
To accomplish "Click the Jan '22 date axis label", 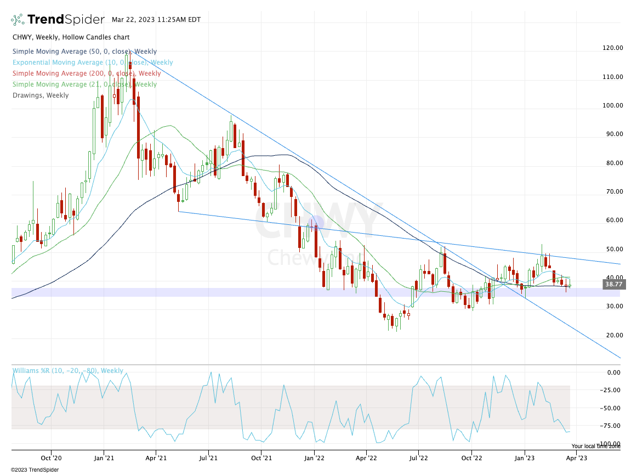I will [x=315, y=457].
